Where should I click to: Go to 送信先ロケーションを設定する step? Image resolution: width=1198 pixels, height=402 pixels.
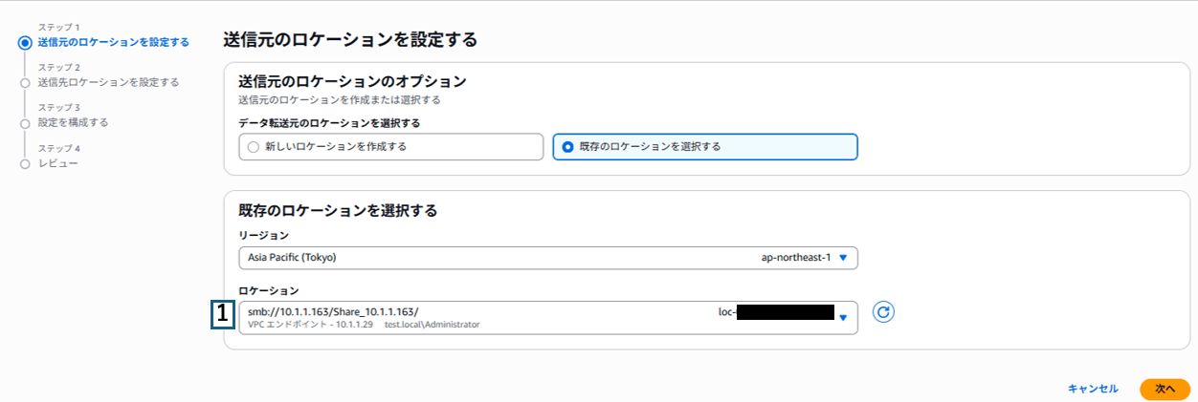click(108, 82)
